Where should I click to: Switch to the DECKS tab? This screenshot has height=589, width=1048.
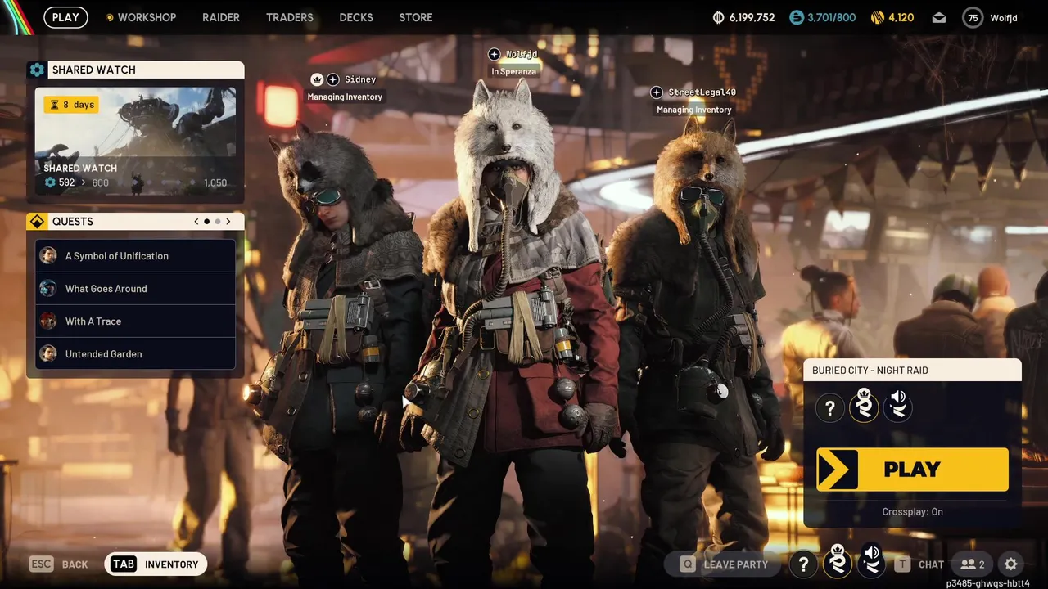[x=356, y=17]
